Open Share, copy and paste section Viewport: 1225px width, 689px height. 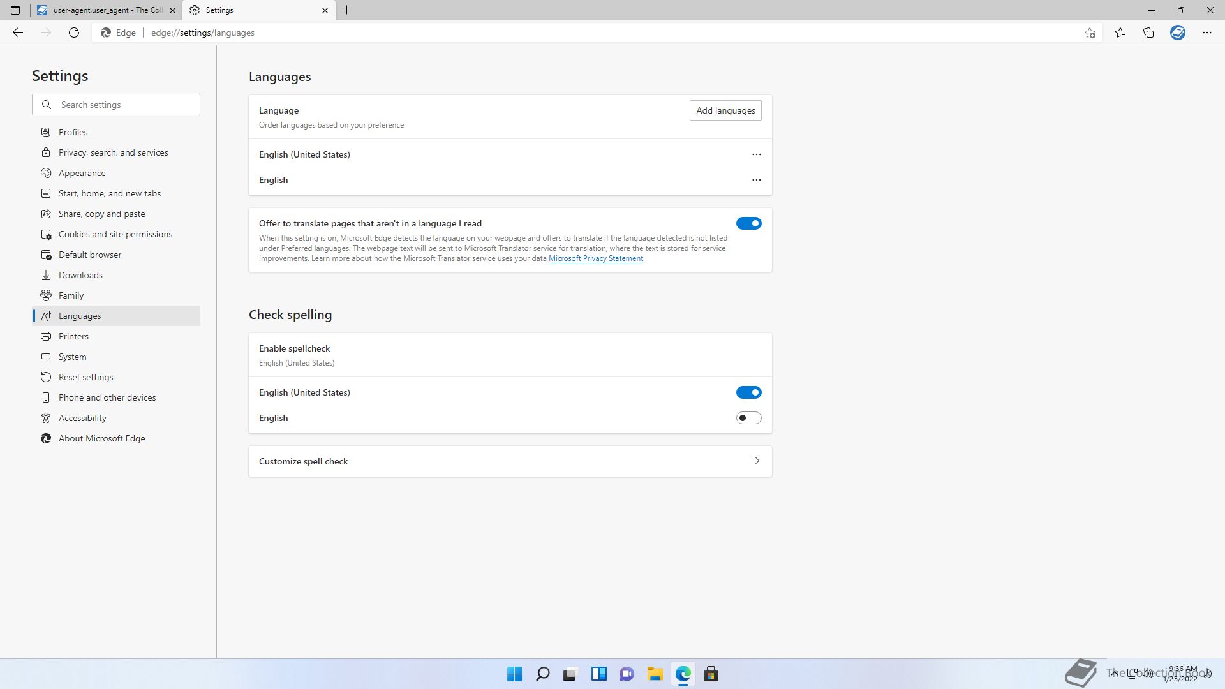[116, 214]
